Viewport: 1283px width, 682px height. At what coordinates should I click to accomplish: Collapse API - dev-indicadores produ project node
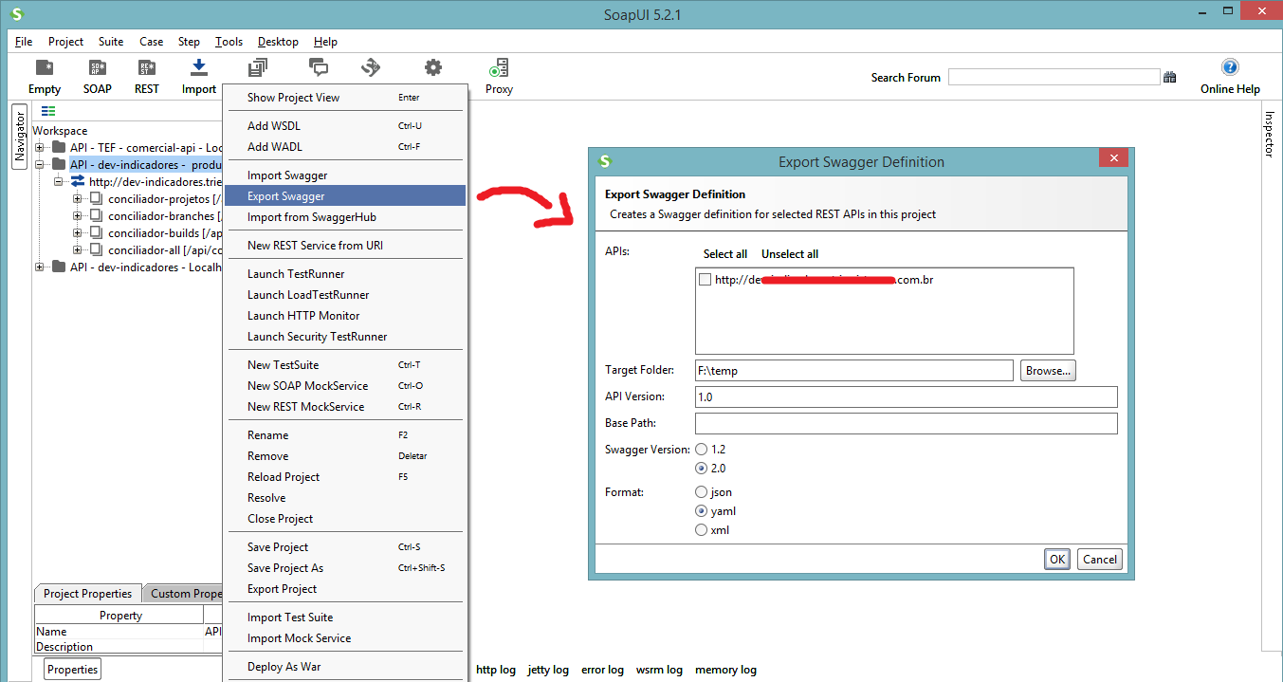click(40, 164)
